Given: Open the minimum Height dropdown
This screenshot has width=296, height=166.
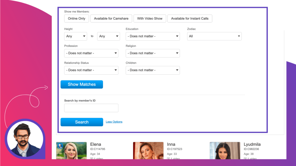Looking at the screenshot, I should (75, 36).
